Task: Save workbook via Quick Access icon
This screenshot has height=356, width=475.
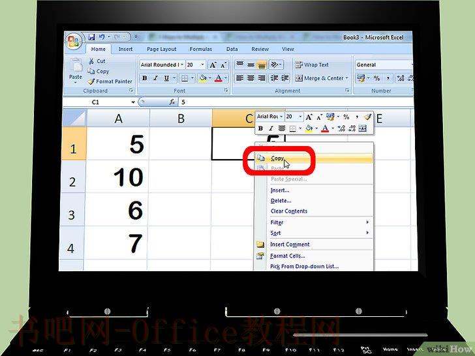Action: [x=91, y=37]
